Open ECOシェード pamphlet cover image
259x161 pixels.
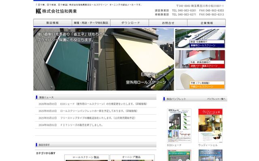click(179, 126)
